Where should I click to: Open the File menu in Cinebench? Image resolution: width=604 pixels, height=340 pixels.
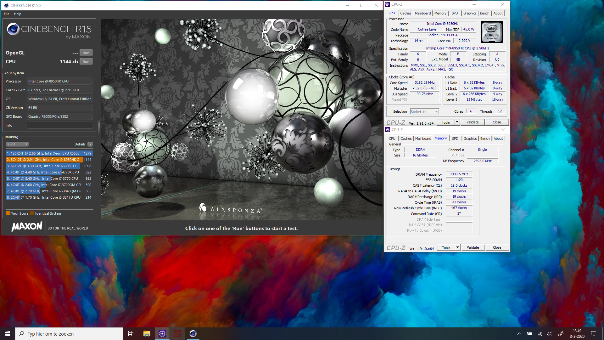pyautogui.click(x=7, y=14)
